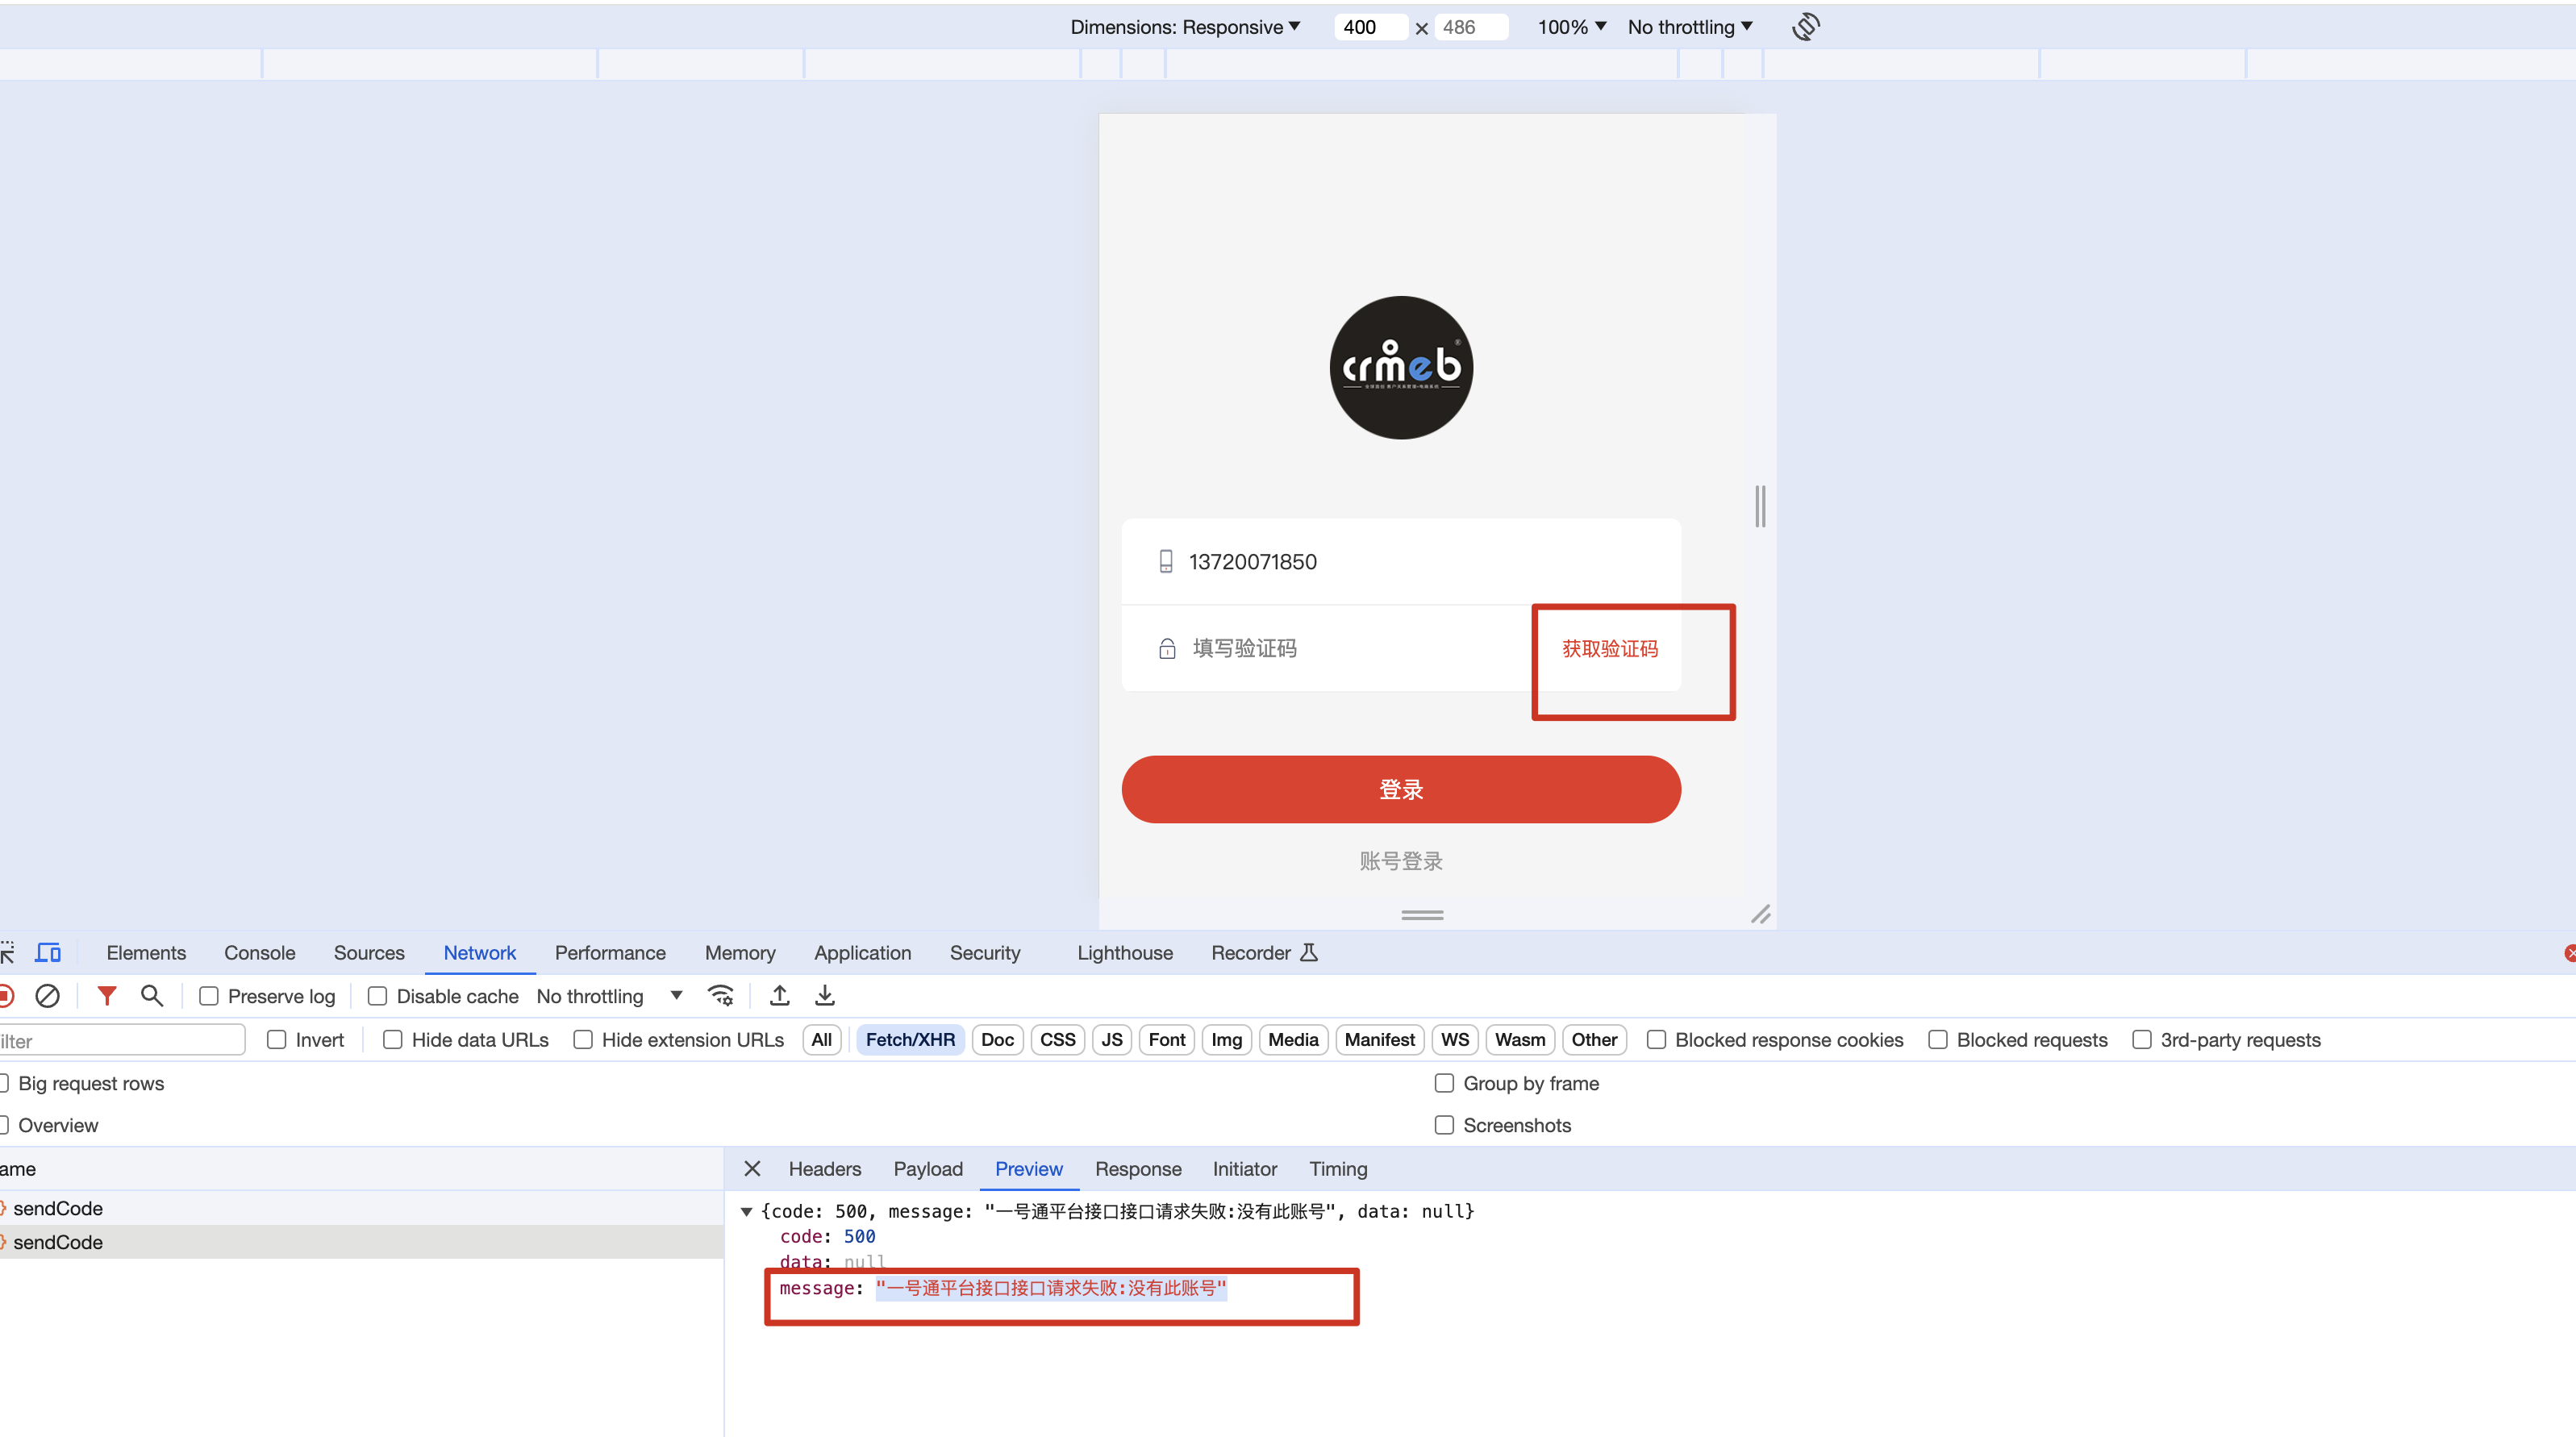Image resolution: width=2576 pixels, height=1437 pixels.
Task: Open network conditions wifi icon
Action: 720,995
